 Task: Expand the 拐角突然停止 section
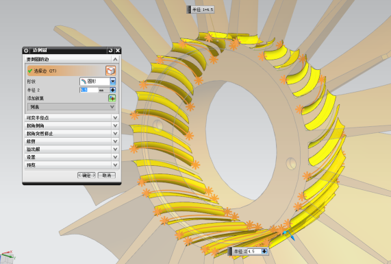[x=72, y=134]
